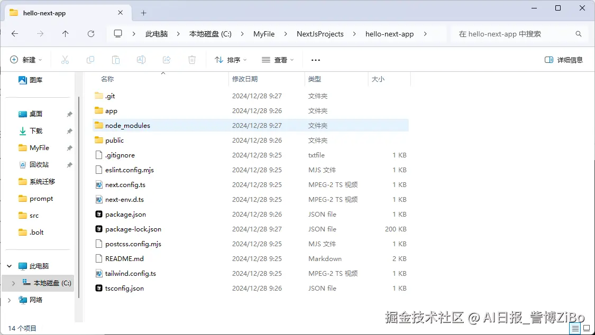Go up one folder level arrow
Image resolution: width=595 pixels, height=335 pixels.
pos(65,34)
